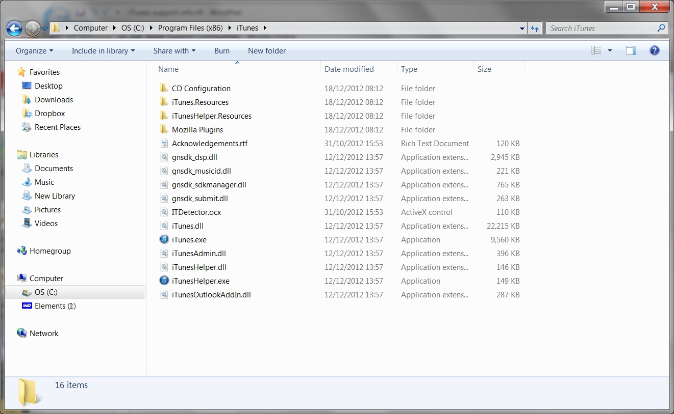The width and height of the screenshot is (674, 414).
Task: Open the Organize menu
Action: click(34, 51)
